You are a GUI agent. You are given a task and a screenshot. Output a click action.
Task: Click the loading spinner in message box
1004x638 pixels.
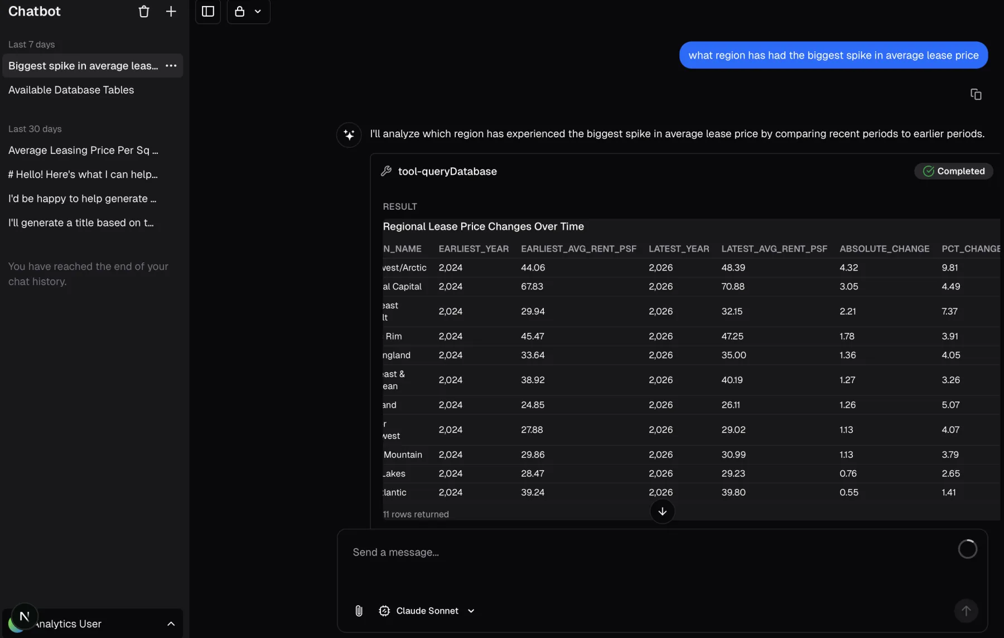pyautogui.click(x=968, y=549)
